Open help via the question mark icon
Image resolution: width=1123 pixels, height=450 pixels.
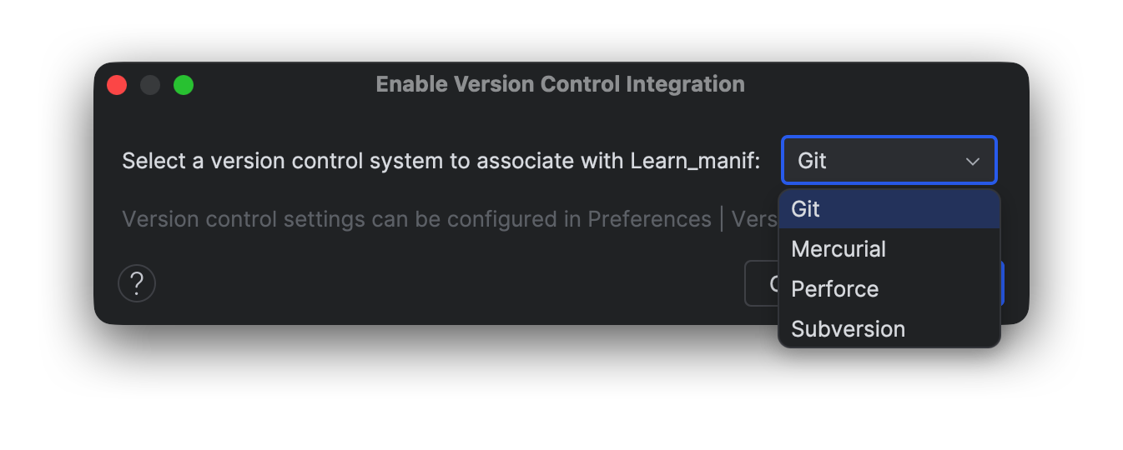click(x=137, y=283)
